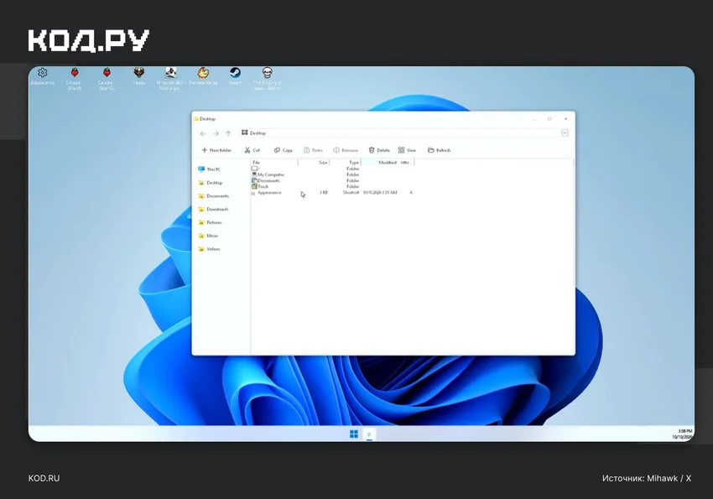
Task: Create a new folder from toolbar
Action: click(216, 150)
